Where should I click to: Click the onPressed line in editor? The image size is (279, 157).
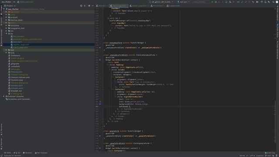pos(125,106)
